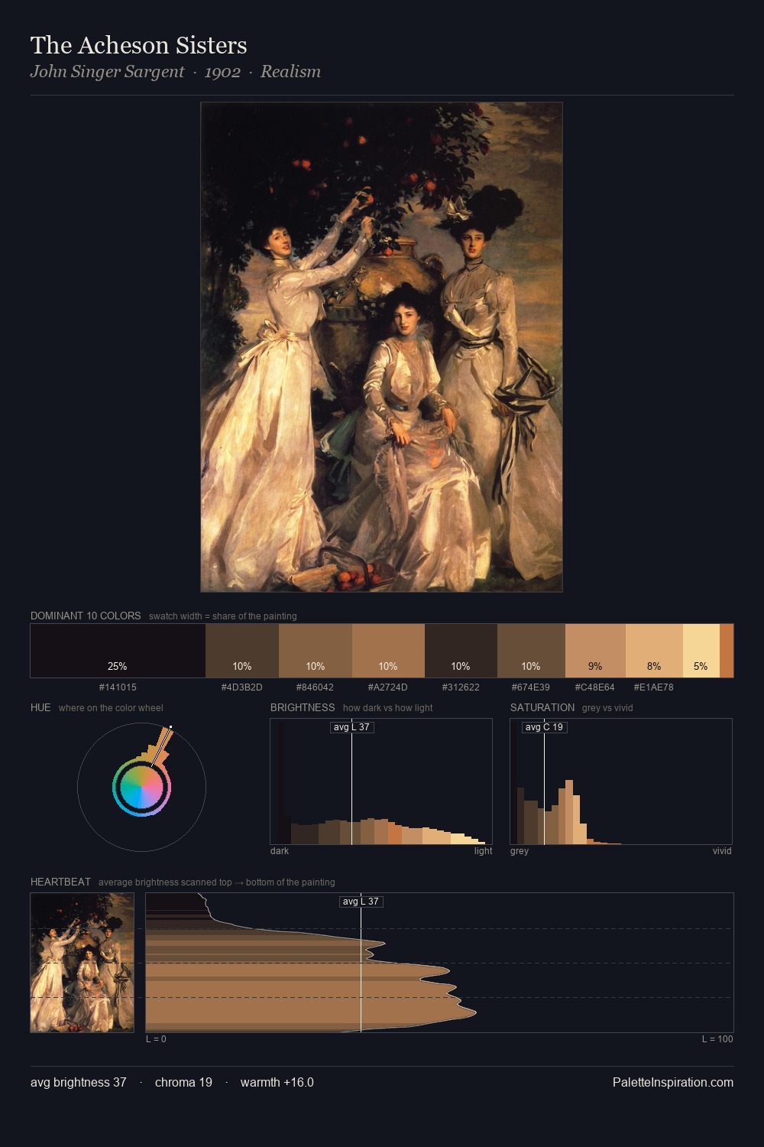764x1147 pixels.
Task: Select the 25% near-black swatch
Action: [x=118, y=651]
